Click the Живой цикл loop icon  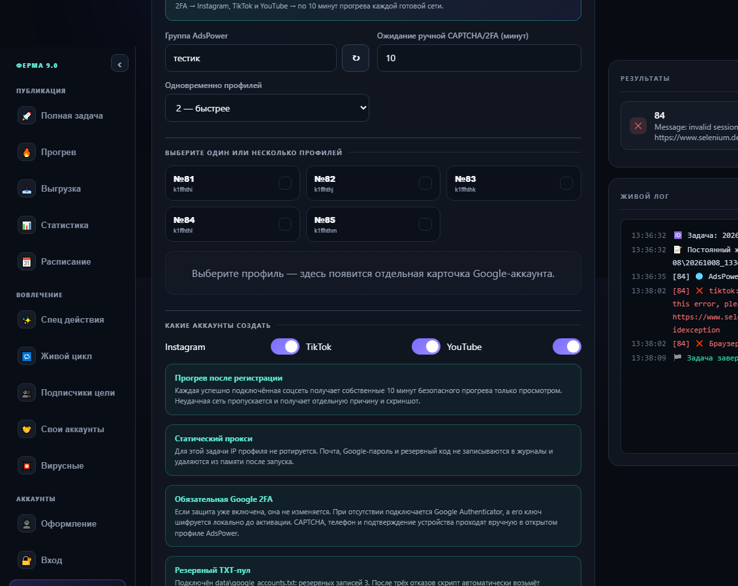click(27, 356)
